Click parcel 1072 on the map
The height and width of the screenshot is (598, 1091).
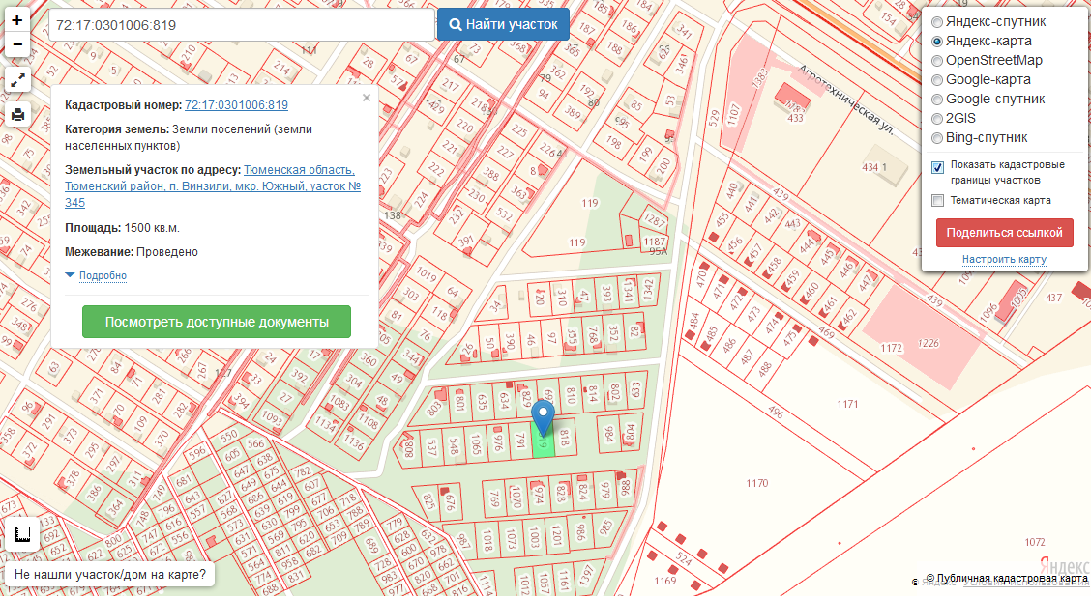(1035, 542)
